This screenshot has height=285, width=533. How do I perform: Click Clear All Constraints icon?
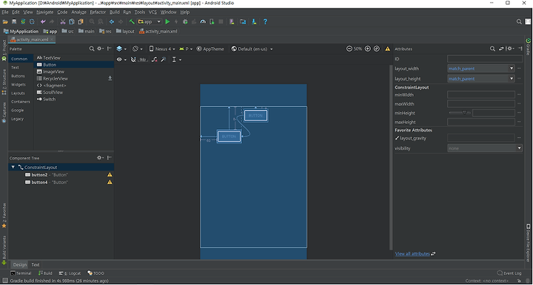point(154,60)
